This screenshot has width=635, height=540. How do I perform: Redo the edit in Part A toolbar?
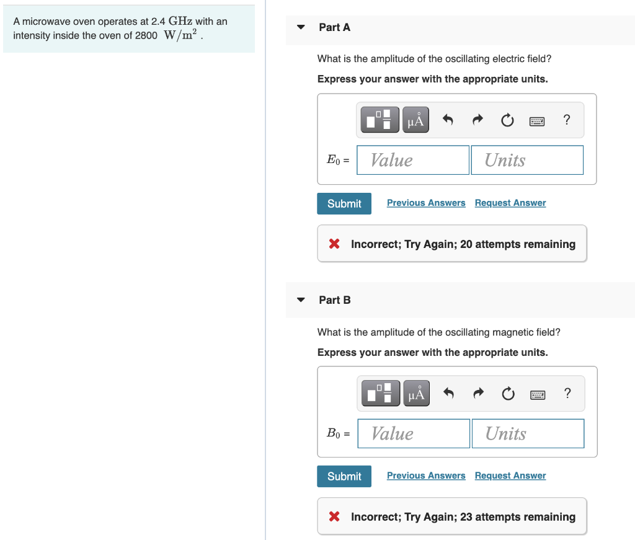click(478, 120)
